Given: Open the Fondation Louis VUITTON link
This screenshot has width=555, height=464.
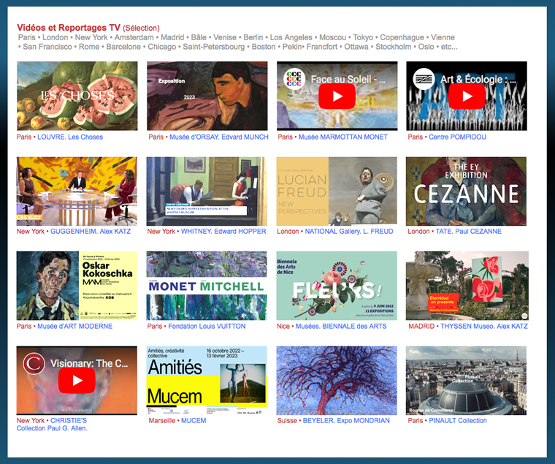Looking at the screenshot, I should click(x=207, y=327).
